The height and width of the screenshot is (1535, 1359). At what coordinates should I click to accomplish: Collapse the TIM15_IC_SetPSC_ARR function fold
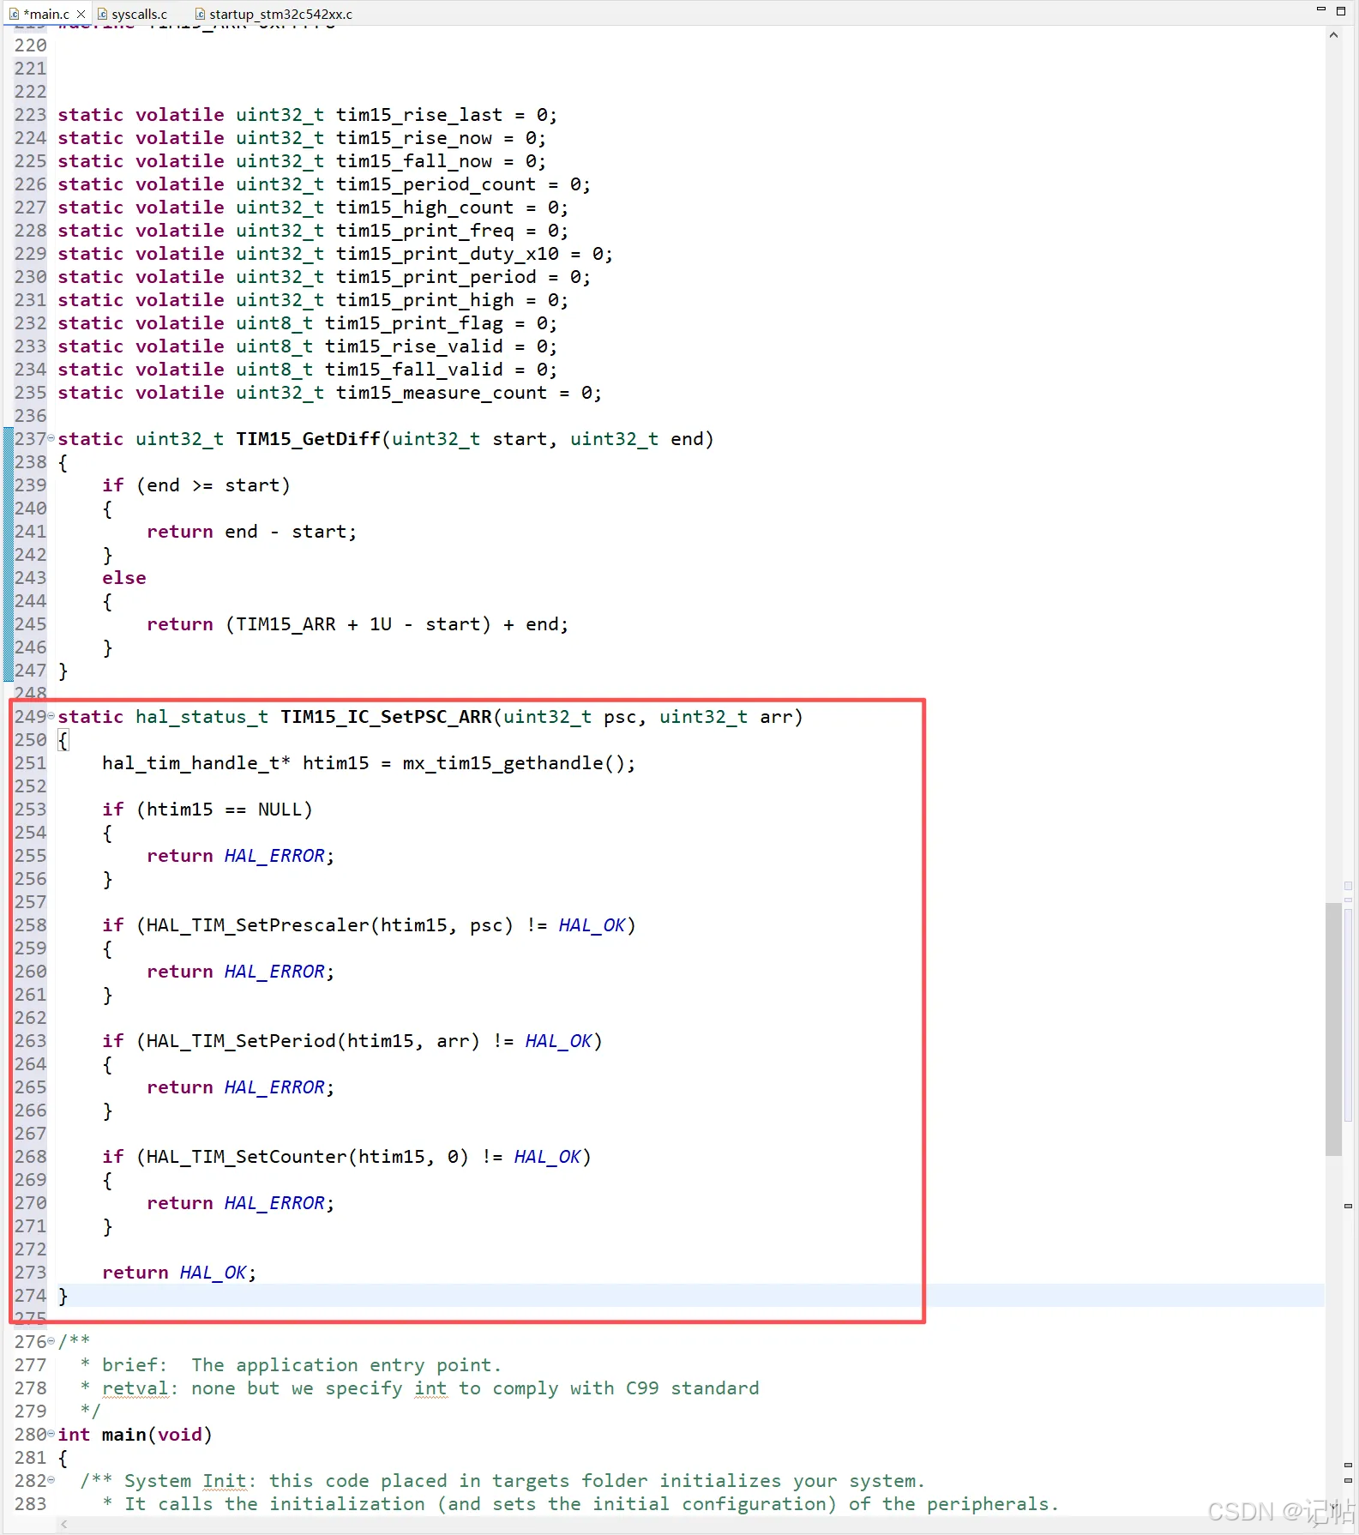(x=51, y=717)
